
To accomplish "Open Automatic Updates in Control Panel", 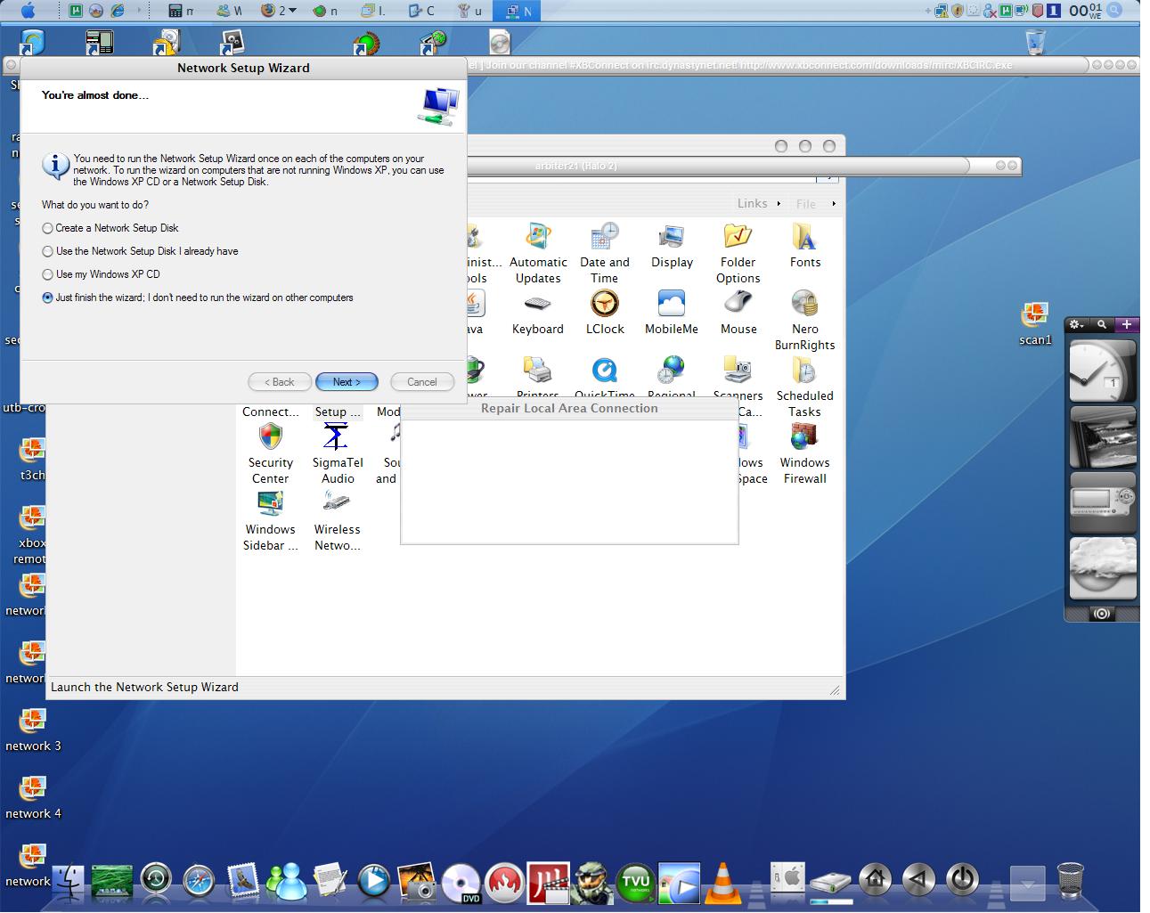I will 538,254.
